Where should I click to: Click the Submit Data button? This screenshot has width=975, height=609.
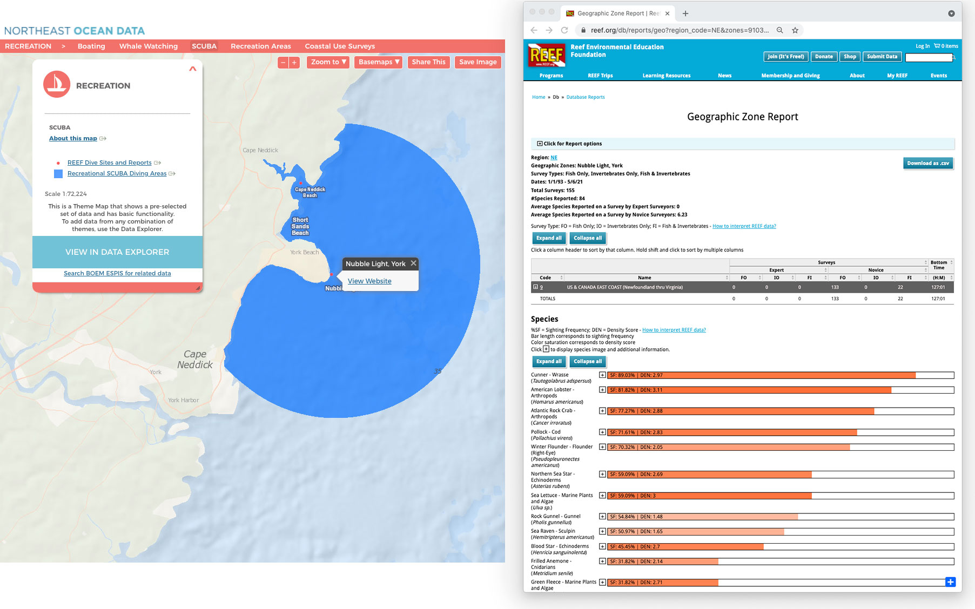pyautogui.click(x=882, y=57)
